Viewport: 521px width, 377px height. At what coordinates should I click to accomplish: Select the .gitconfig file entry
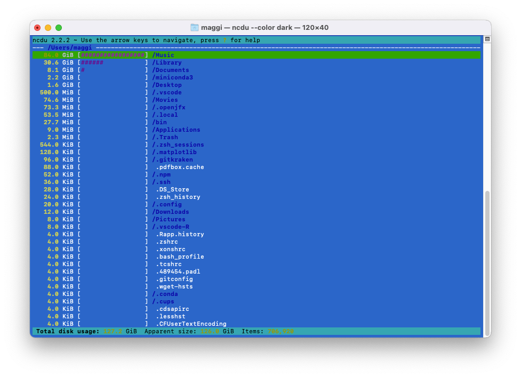tap(174, 279)
